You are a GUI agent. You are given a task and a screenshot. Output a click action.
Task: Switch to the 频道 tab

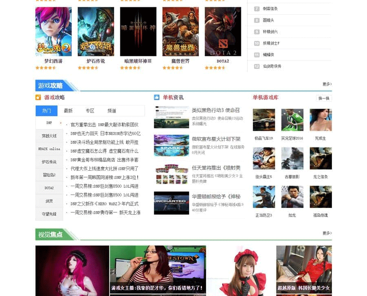click(112, 111)
